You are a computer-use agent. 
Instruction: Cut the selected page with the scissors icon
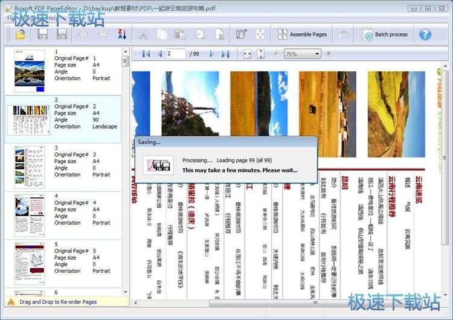(143, 35)
